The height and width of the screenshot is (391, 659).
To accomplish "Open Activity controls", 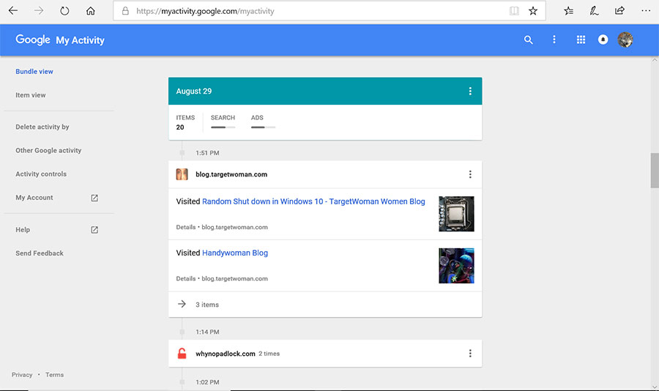I will point(41,174).
